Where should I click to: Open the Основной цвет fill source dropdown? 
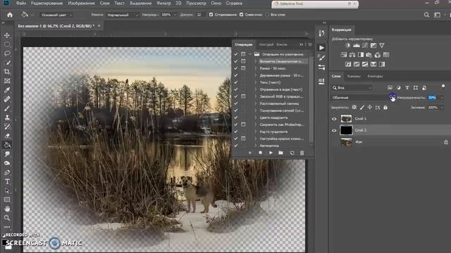(x=56, y=15)
